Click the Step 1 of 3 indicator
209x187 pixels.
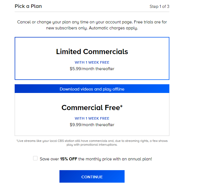159,7
